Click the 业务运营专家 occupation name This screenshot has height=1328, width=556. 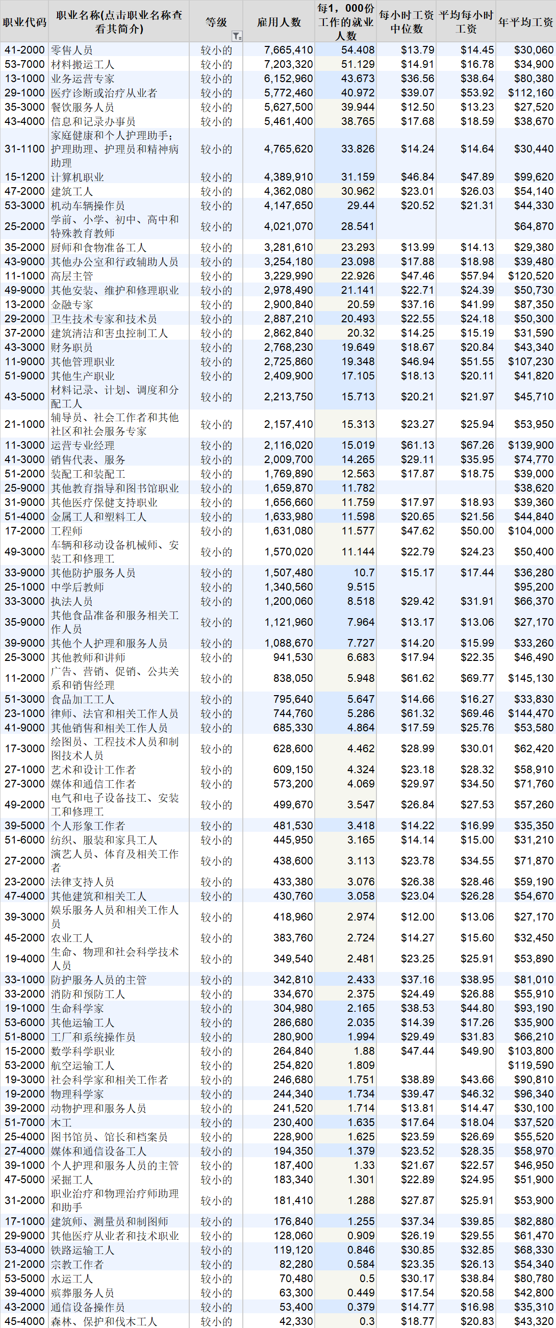83,79
